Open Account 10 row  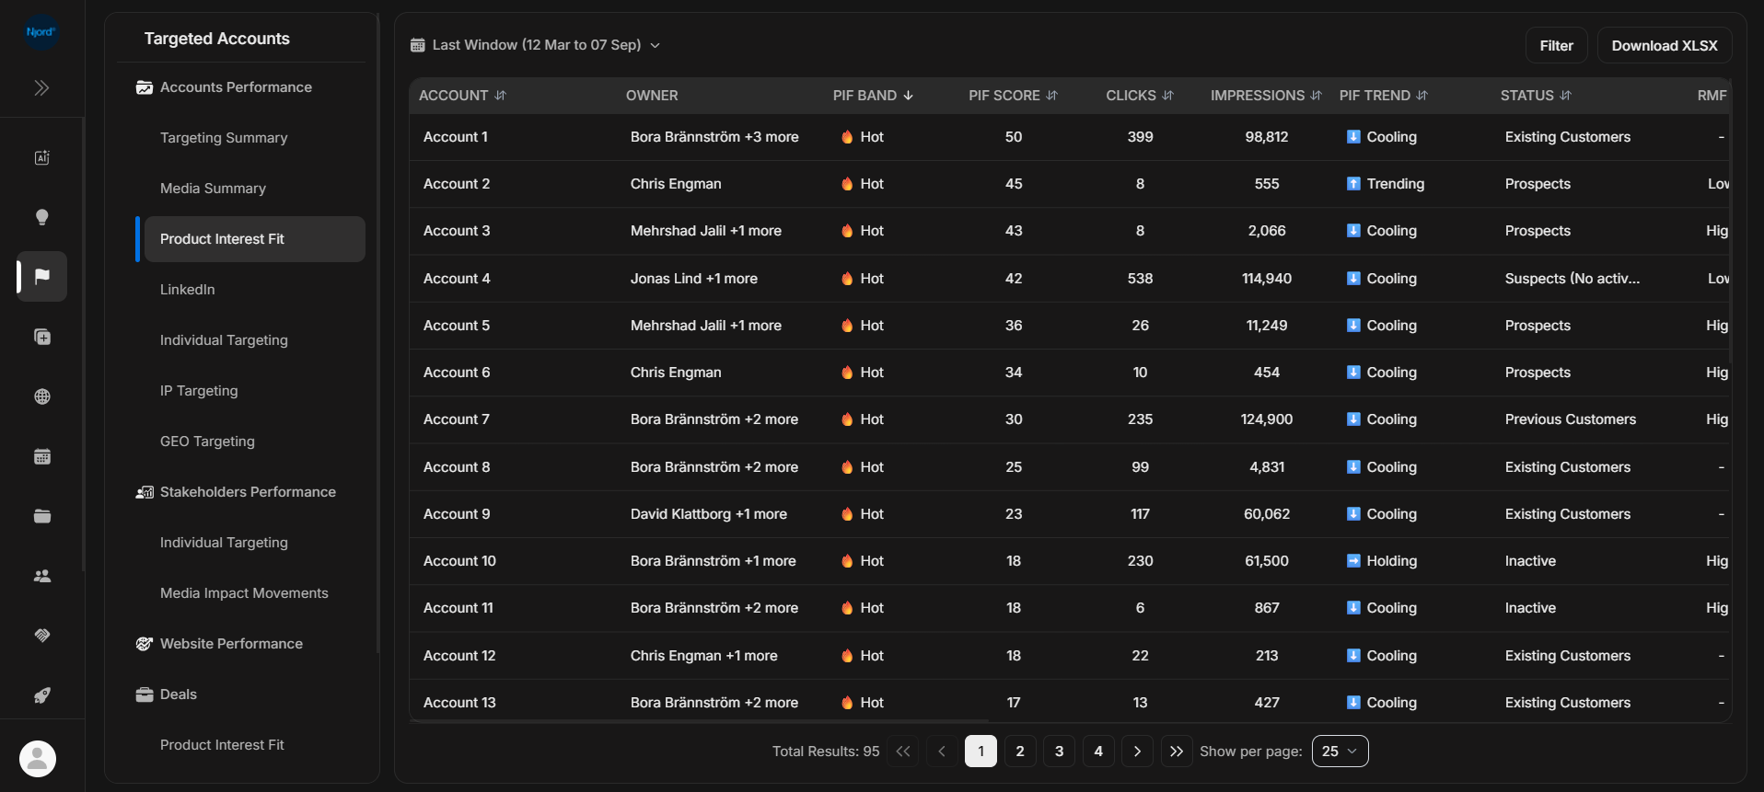point(1070,561)
